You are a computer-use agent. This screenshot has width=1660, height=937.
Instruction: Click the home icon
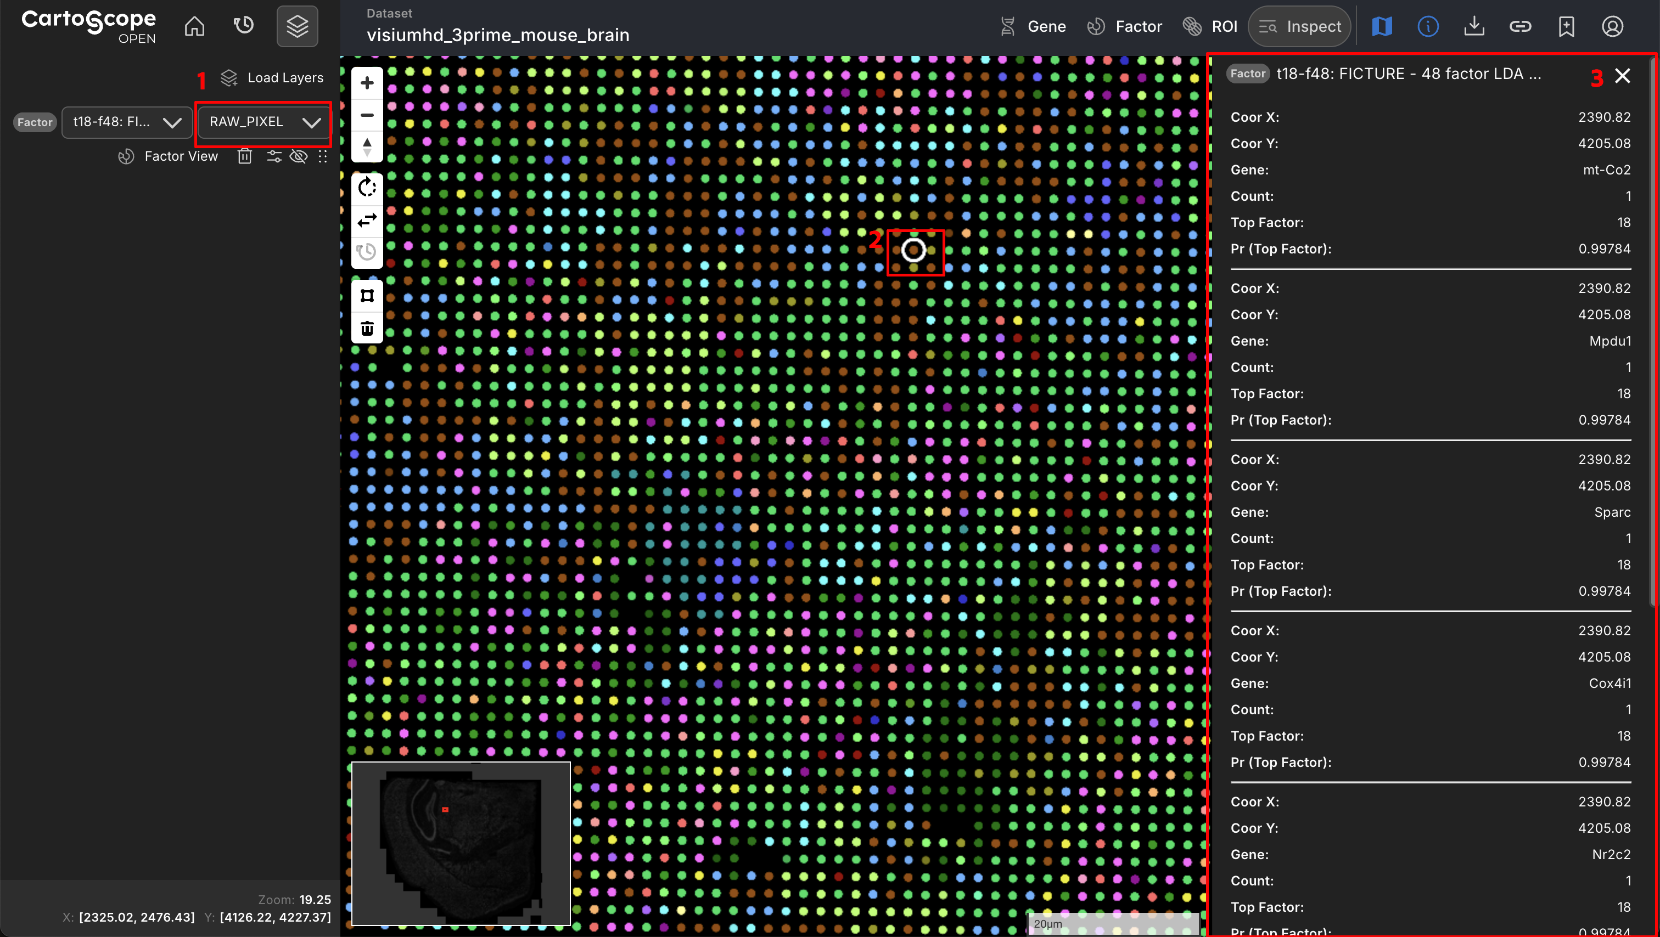194,26
